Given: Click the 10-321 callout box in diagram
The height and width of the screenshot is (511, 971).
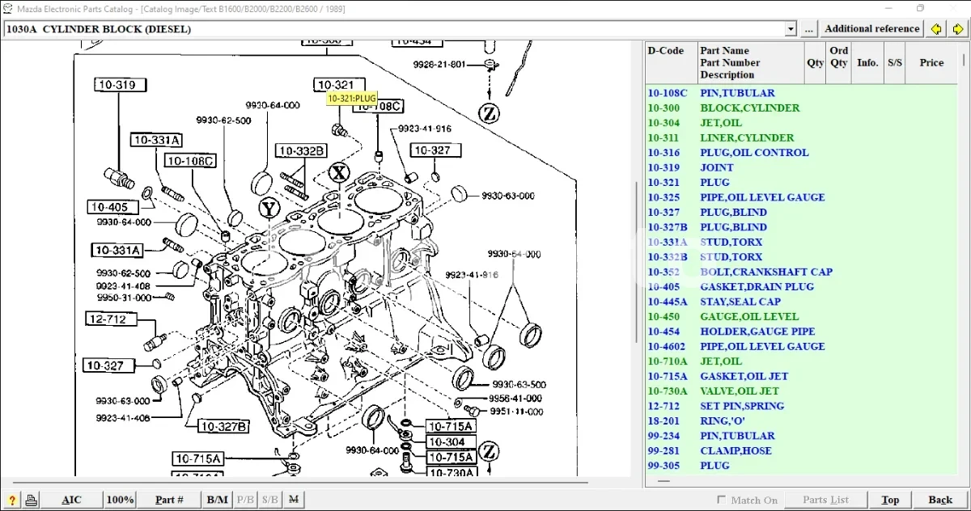Looking at the screenshot, I should [339, 85].
